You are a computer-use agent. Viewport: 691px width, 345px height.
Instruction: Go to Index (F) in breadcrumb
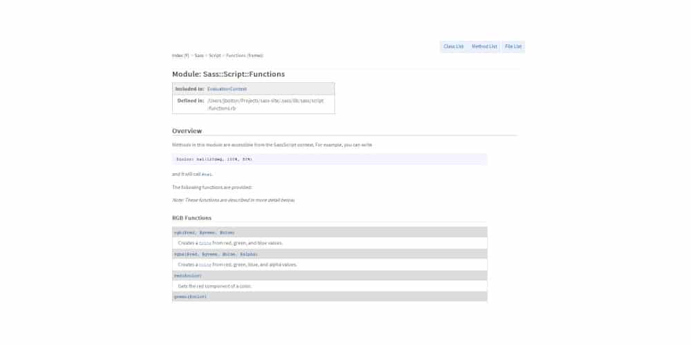tap(180, 55)
